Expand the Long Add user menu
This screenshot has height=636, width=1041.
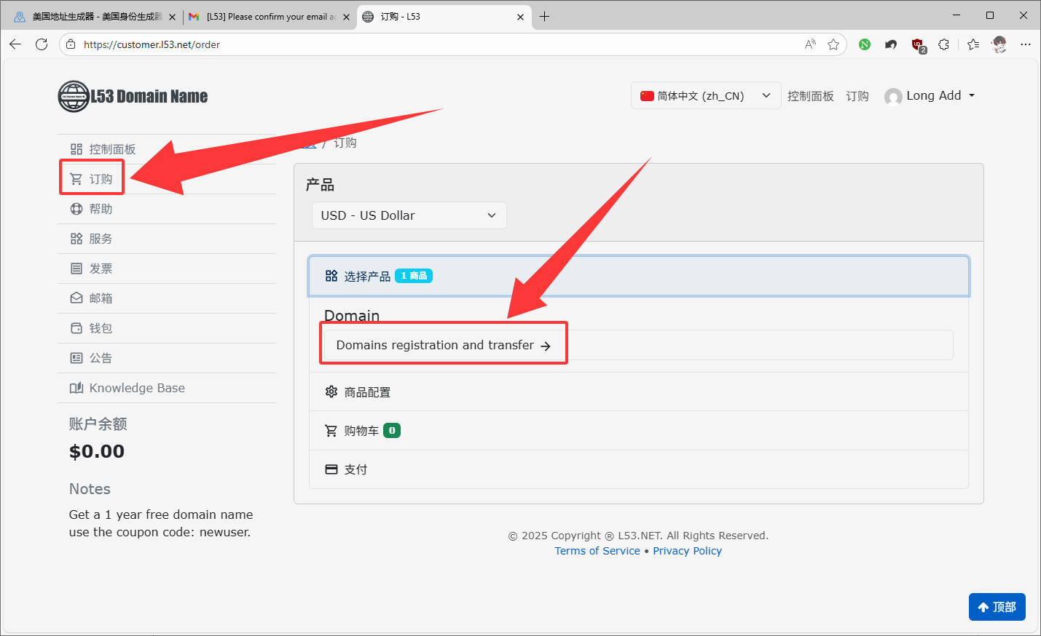(x=930, y=96)
